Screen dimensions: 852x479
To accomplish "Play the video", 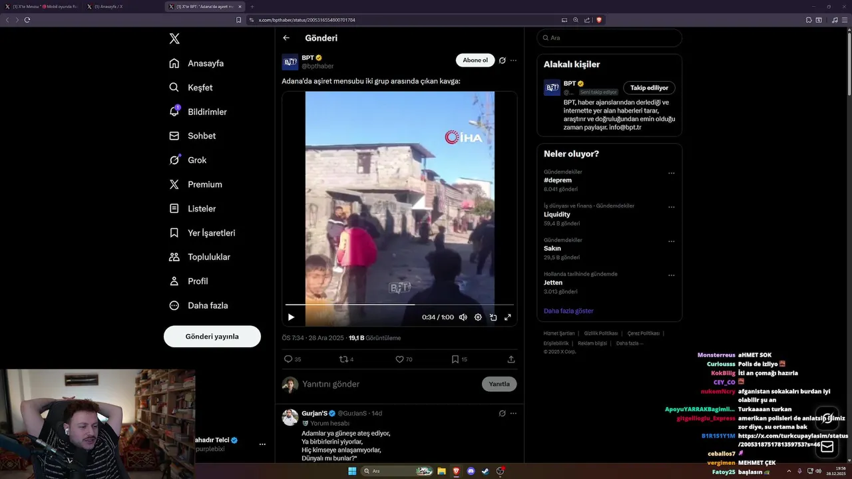I will click(x=291, y=317).
